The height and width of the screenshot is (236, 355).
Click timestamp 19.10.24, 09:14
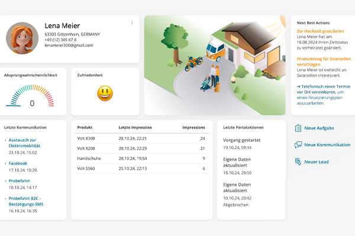click(x=237, y=147)
